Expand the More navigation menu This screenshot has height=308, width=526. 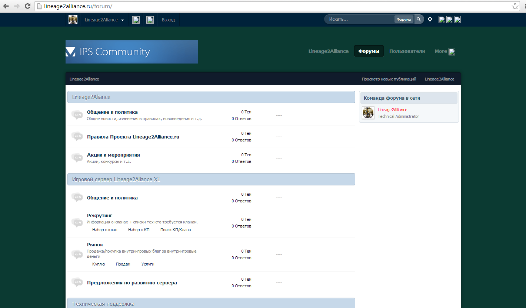[445, 51]
